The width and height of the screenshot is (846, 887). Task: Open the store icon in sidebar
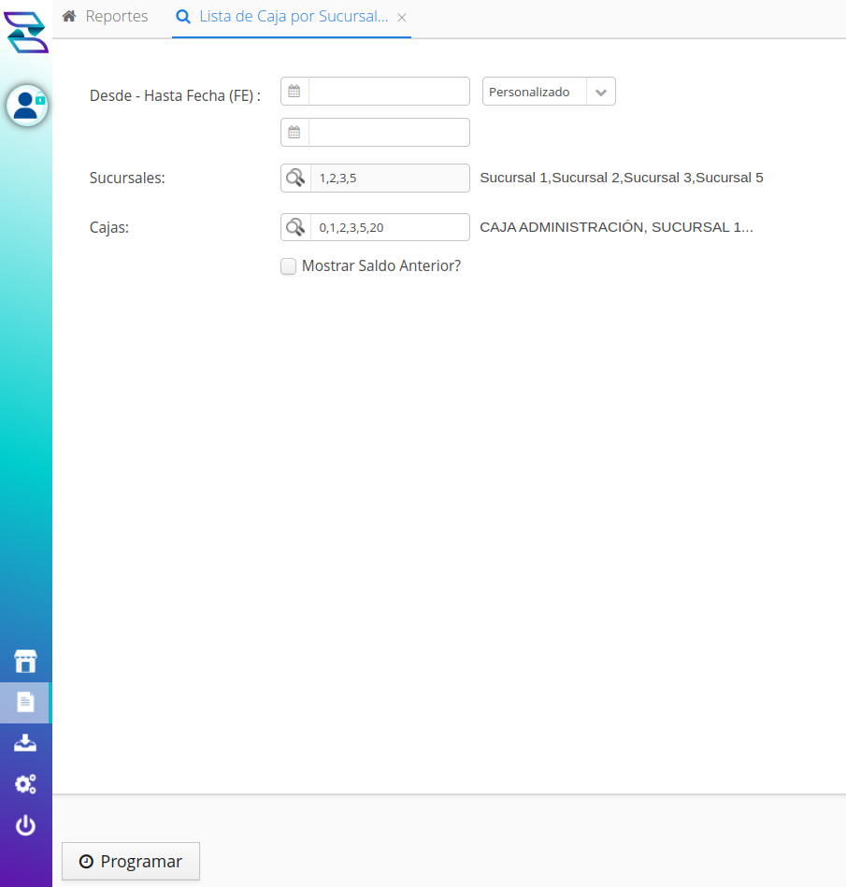[25, 661]
